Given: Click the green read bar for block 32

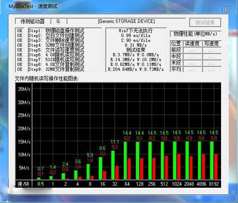Looking at the screenshot, I should (113, 165).
